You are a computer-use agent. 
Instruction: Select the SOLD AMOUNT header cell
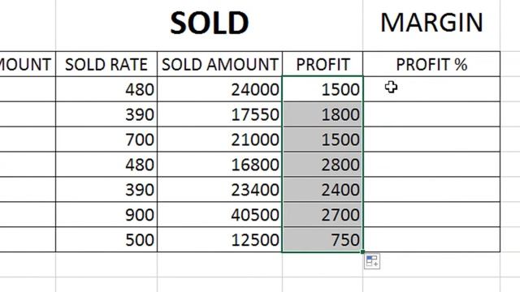(x=220, y=64)
